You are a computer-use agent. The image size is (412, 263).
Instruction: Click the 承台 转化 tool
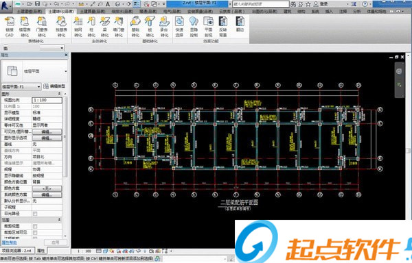click(x=164, y=27)
